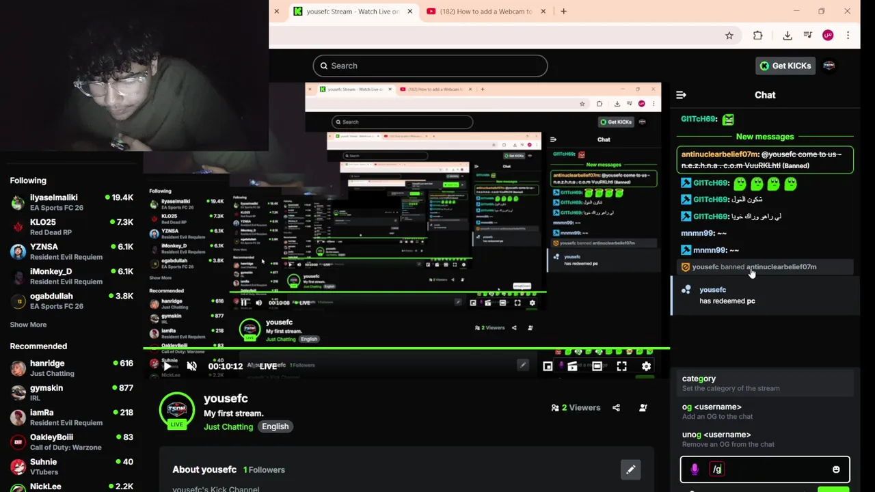Click the New messages divider in chat
This screenshot has width=875, height=492.
point(765,137)
